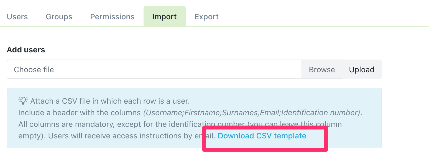Screen dimensions: 429x161
Task: Open the Export tab
Action: tap(206, 17)
